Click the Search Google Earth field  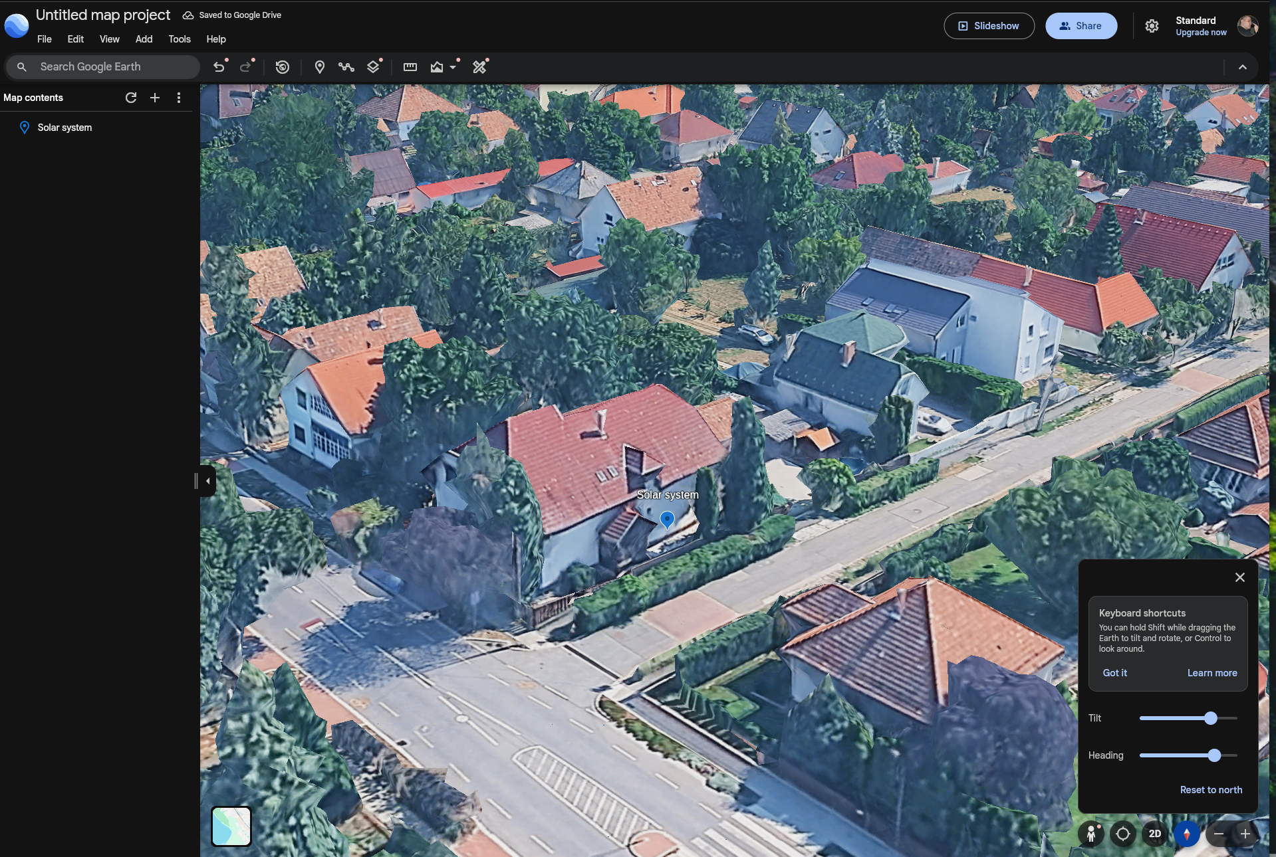[x=103, y=67]
